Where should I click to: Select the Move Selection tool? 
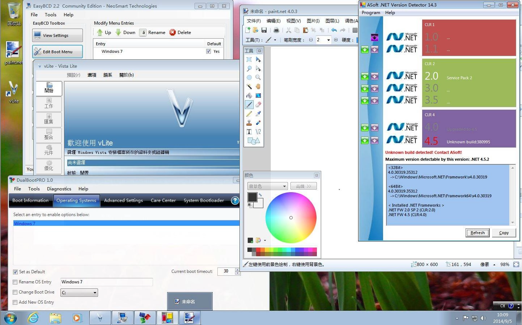click(x=258, y=68)
